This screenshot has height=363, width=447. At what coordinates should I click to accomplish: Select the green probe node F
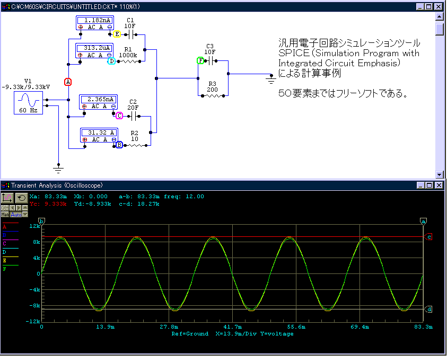pos(200,61)
